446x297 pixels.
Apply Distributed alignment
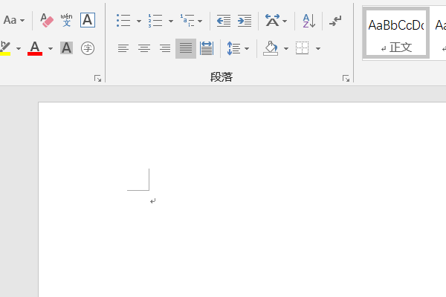point(207,48)
